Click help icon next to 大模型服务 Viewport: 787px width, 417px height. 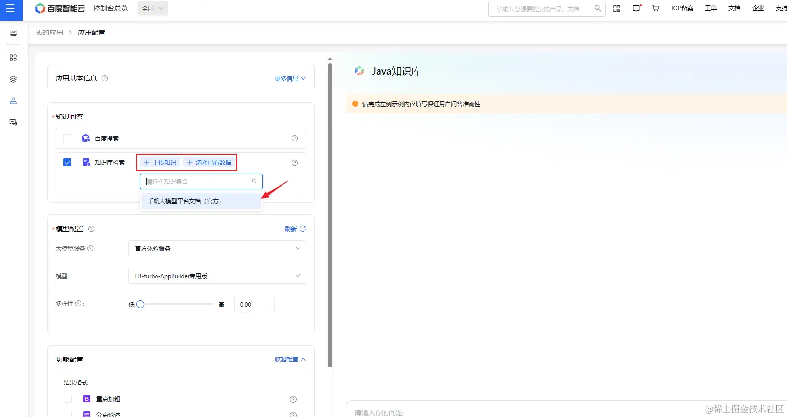(90, 248)
